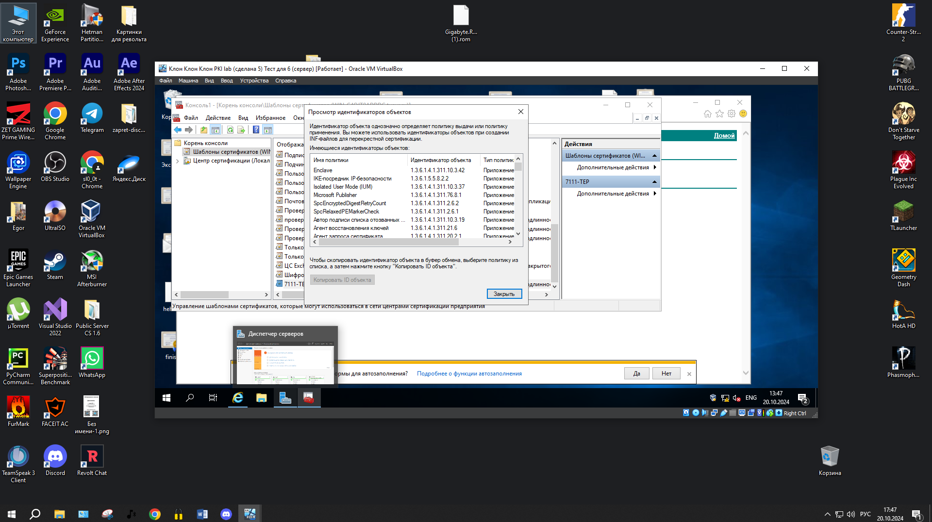Click Имя политики column header
Viewport: 932px width, 522px height.
tap(359, 160)
